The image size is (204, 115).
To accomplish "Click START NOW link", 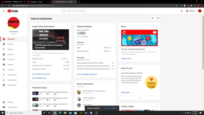I will tap(125, 92).
